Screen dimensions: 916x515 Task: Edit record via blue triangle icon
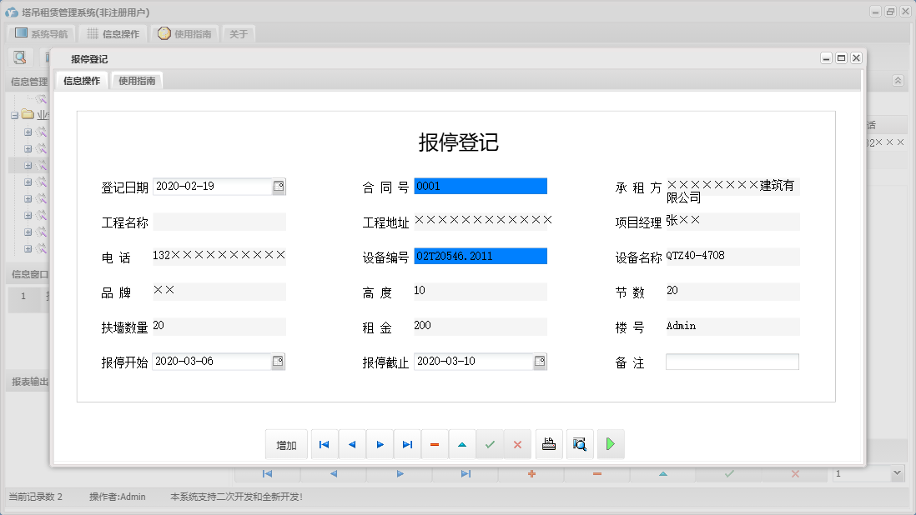pos(462,444)
